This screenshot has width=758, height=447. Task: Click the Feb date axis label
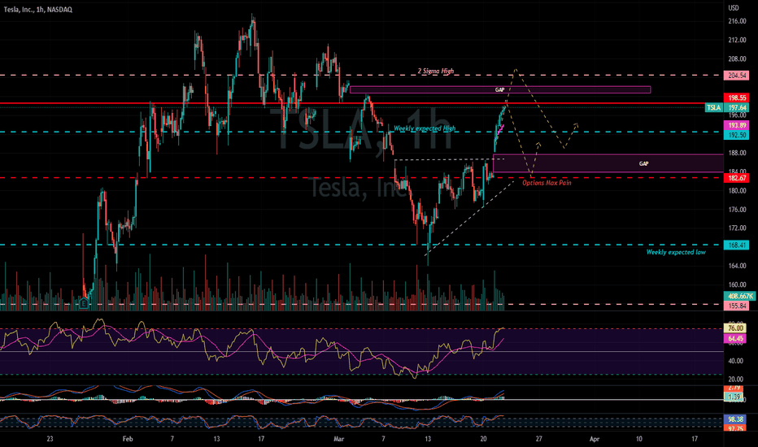(x=128, y=439)
